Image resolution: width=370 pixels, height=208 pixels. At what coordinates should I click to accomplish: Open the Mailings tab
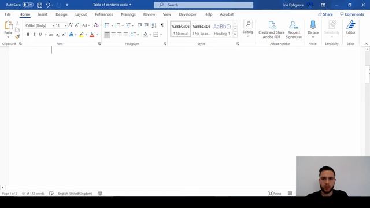coord(128,14)
